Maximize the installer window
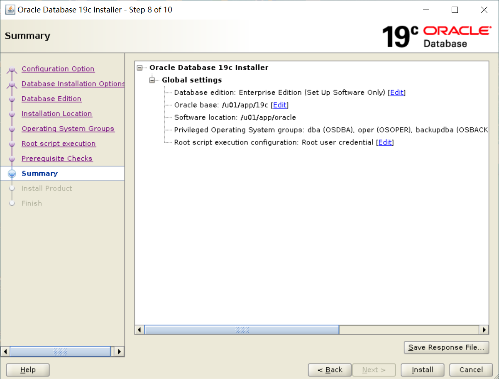 (455, 10)
